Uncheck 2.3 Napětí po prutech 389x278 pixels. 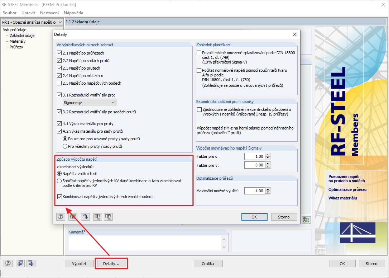(59, 68)
